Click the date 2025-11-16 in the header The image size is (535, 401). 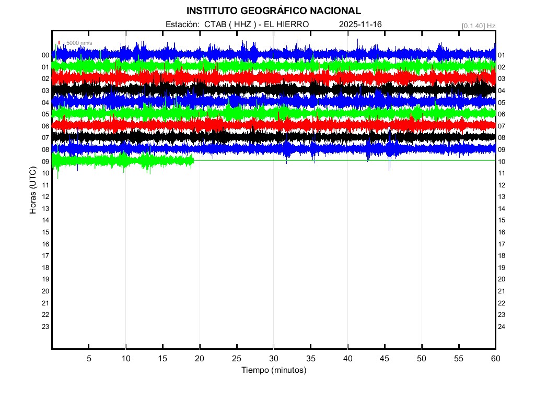360,25
